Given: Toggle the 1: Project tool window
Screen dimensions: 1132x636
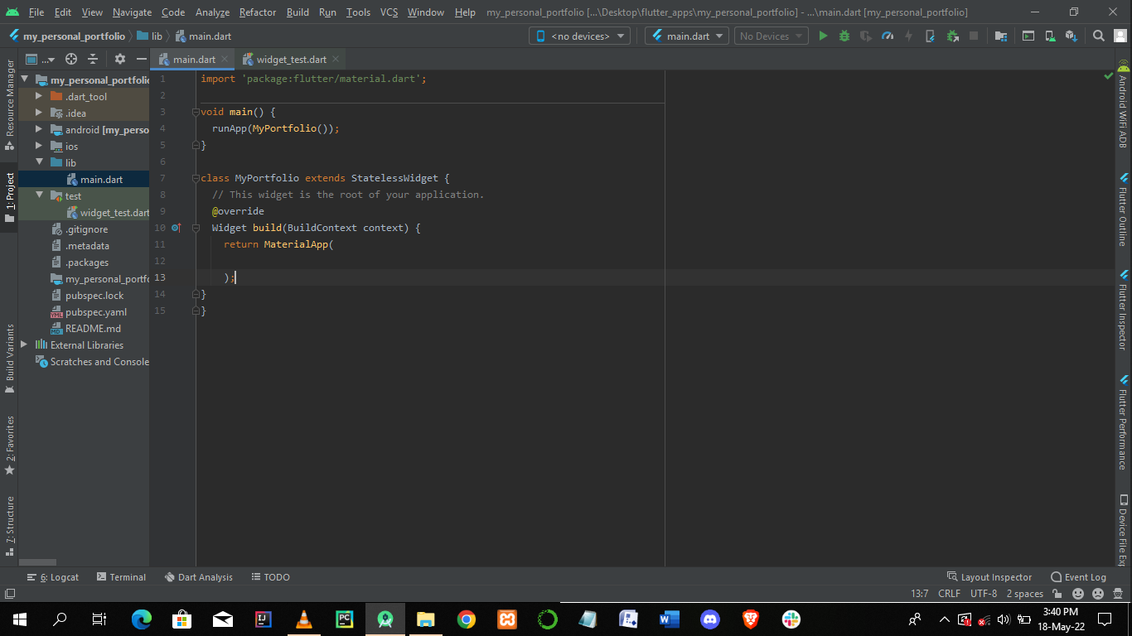Looking at the screenshot, I should pos(10,198).
